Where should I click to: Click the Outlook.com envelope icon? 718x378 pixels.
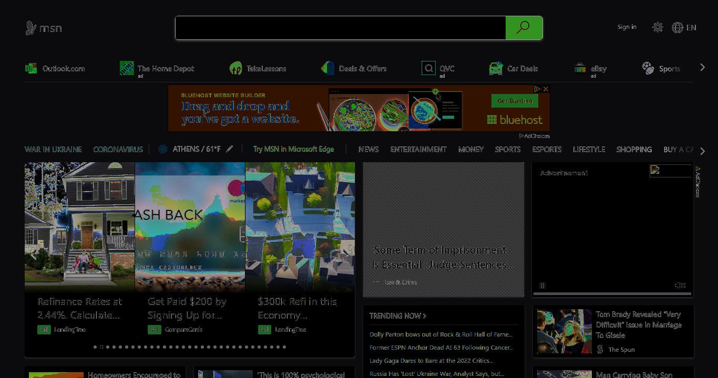pos(31,68)
